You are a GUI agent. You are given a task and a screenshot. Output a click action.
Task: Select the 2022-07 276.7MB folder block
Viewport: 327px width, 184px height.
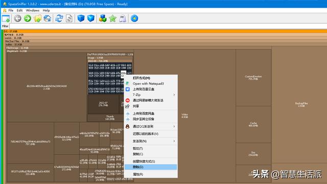click(103, 104)
